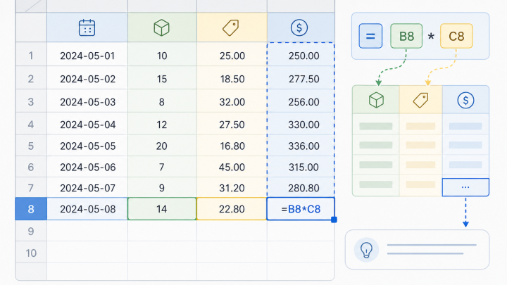Click total cell 336.00
Viewport: 507px width, 285px height.
click(301, 146)
